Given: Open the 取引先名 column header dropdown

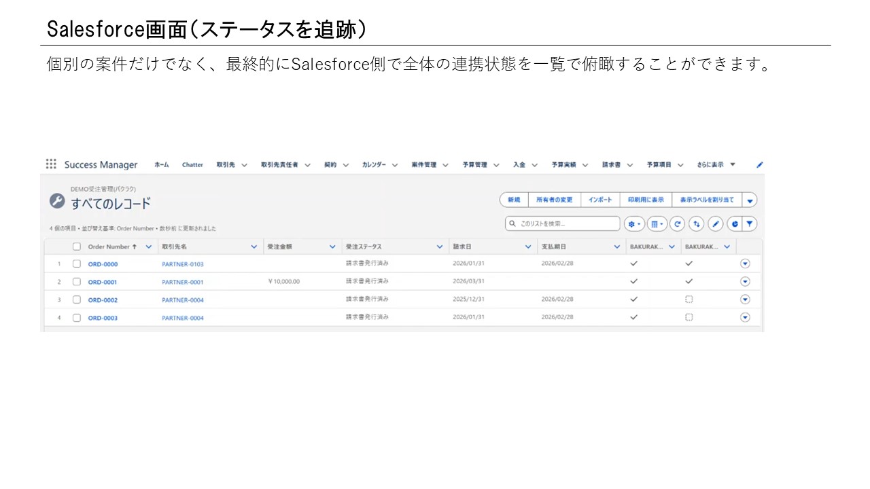Looking at the screenshot, I should (x=254, y=246).
